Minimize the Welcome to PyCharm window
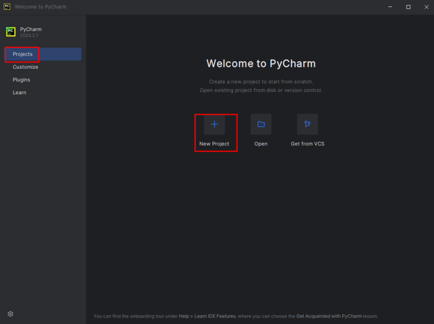The height and width of the screenshot is (324, 434). click(390, 6)
